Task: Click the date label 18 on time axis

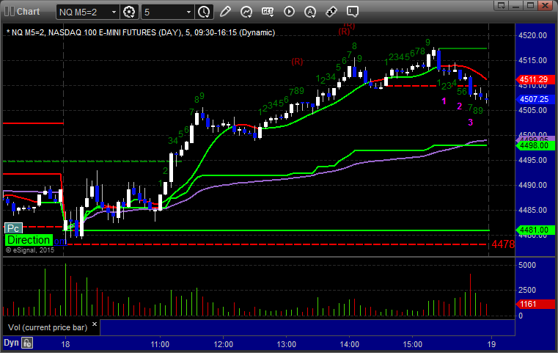Action: click(65, 344)
